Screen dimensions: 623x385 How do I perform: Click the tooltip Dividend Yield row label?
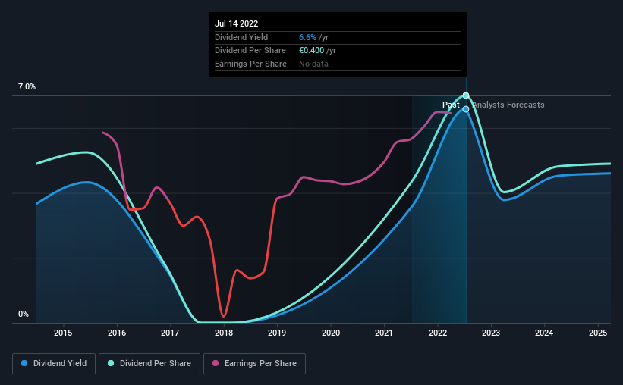point(241,37)
